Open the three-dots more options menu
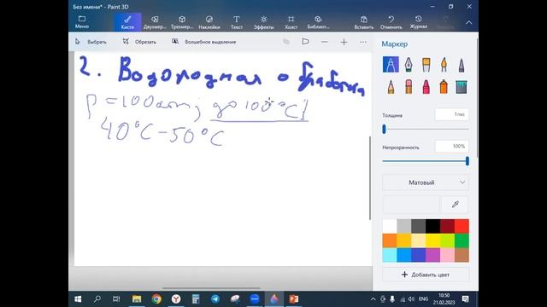This screenshot has width=547, height=307. 363,42
